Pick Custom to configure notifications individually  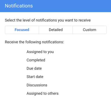[90, 30]
